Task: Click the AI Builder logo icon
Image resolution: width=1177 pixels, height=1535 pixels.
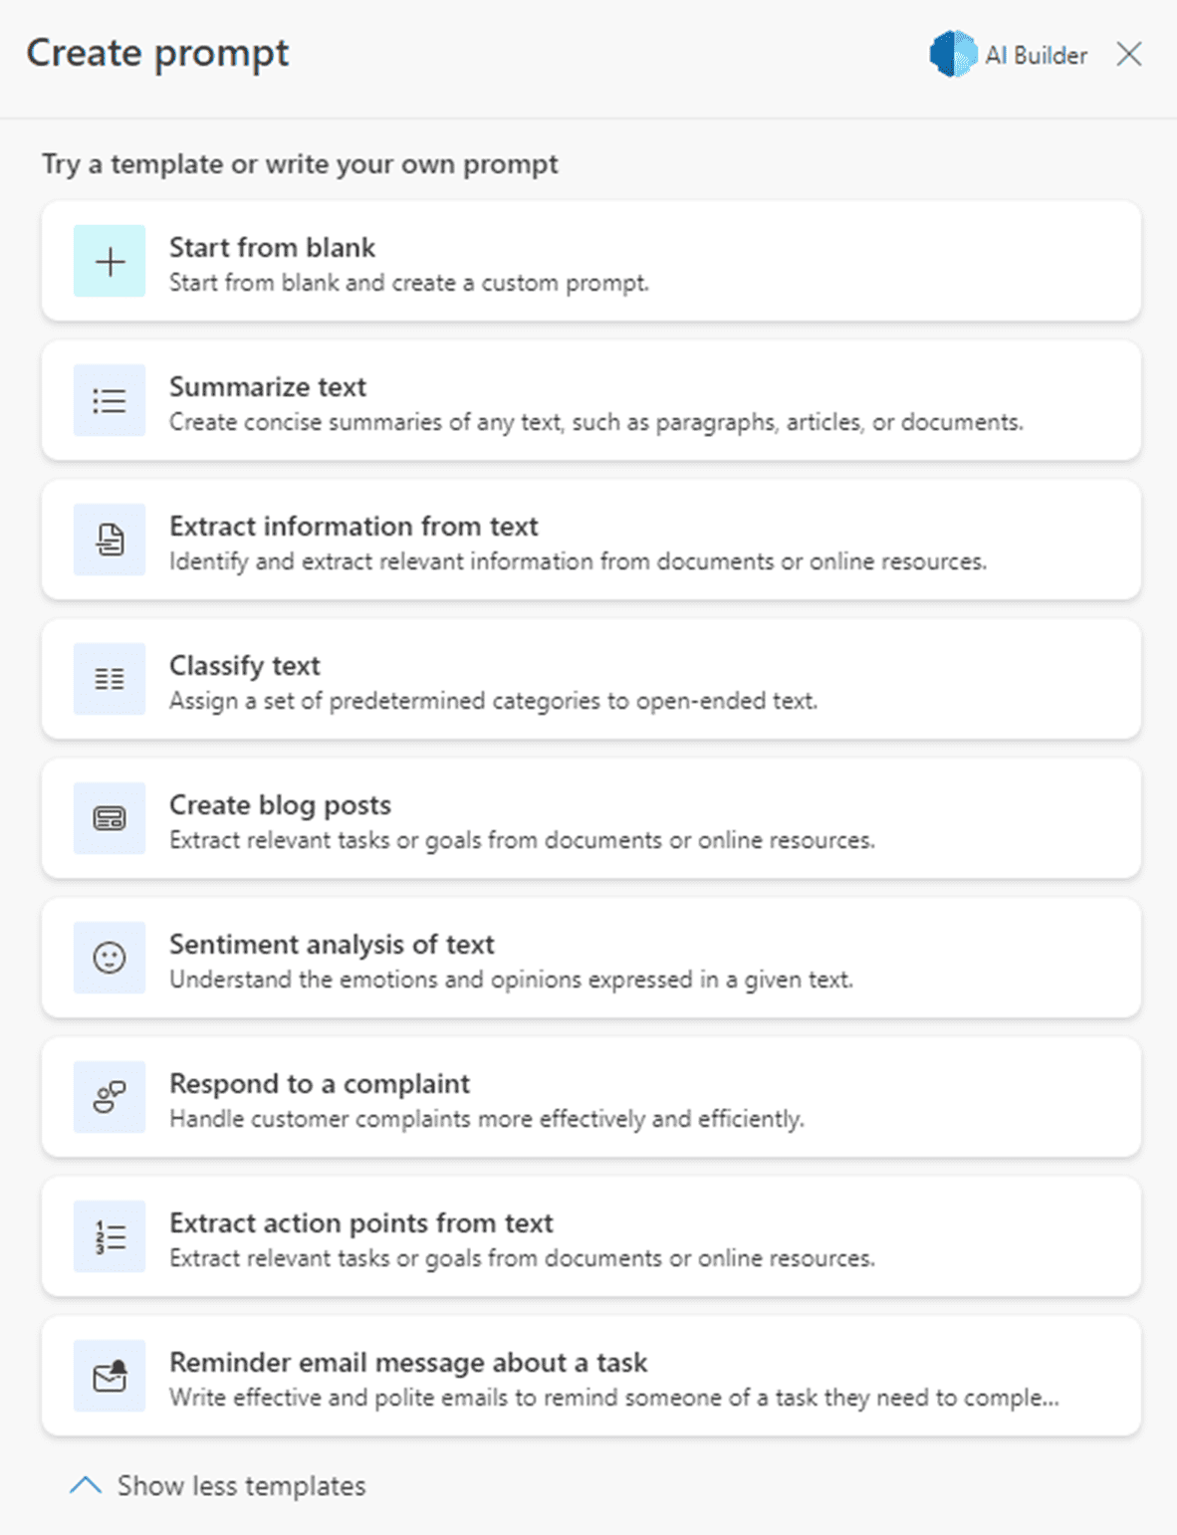Action: 952,55
